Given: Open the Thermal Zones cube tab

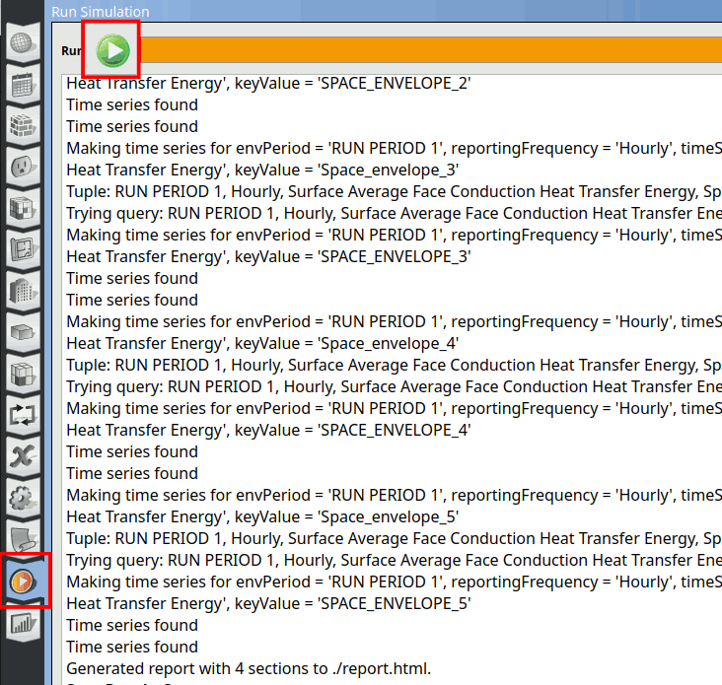Looking at the screenshot, I should (x=22, y=375).
